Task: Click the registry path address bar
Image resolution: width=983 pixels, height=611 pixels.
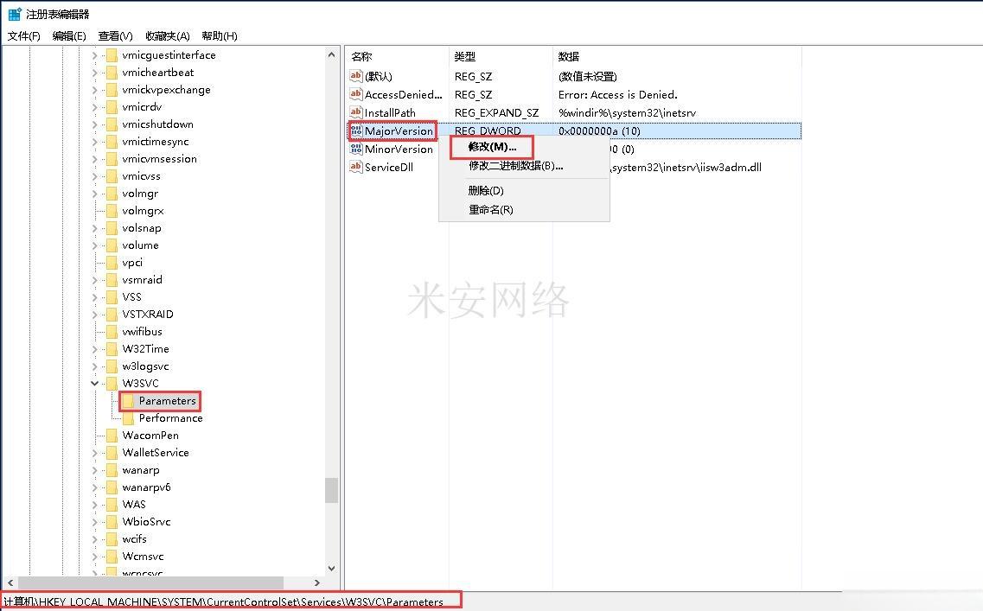Action: [x=232, y=601]
